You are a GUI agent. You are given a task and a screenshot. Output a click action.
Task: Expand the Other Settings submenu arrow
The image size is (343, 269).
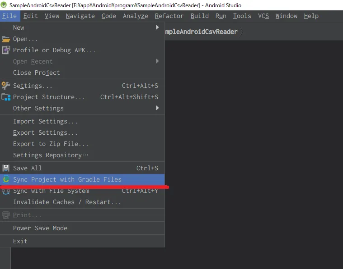[157, 108]
